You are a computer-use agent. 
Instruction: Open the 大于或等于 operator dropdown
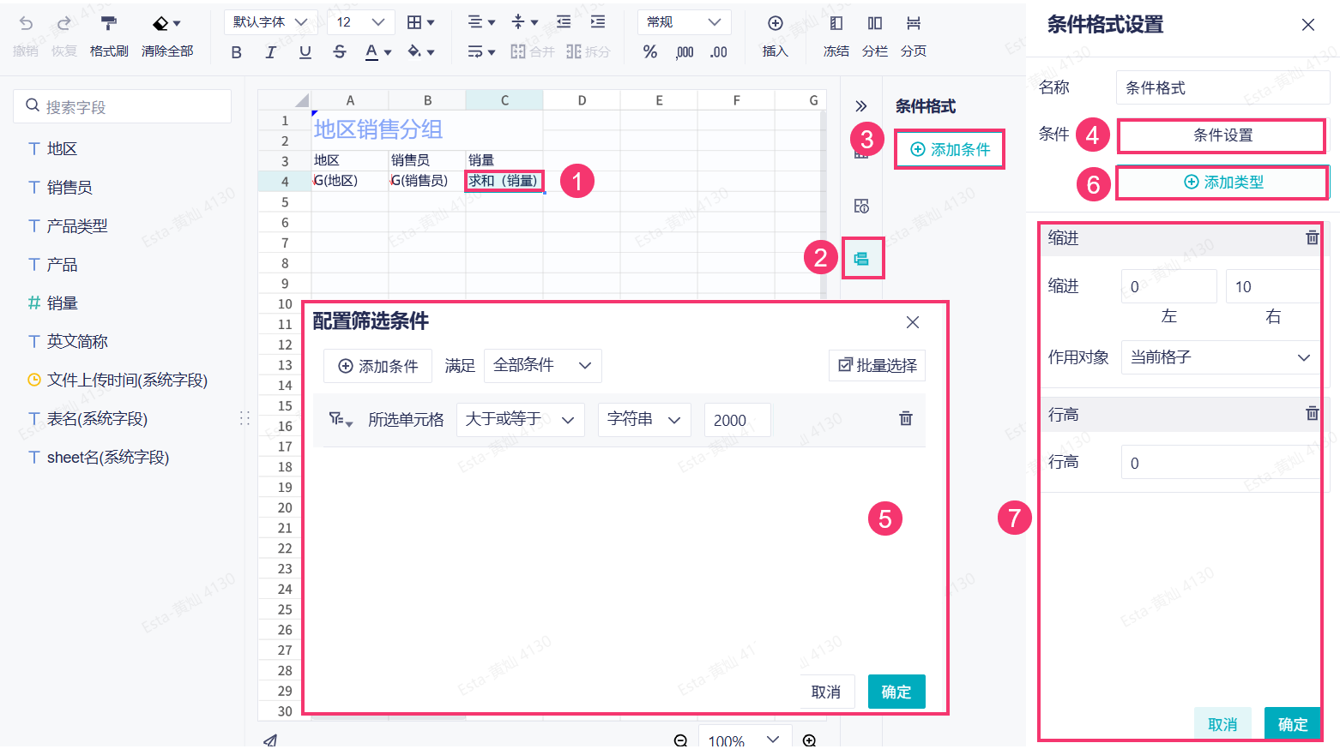(521, 420)
